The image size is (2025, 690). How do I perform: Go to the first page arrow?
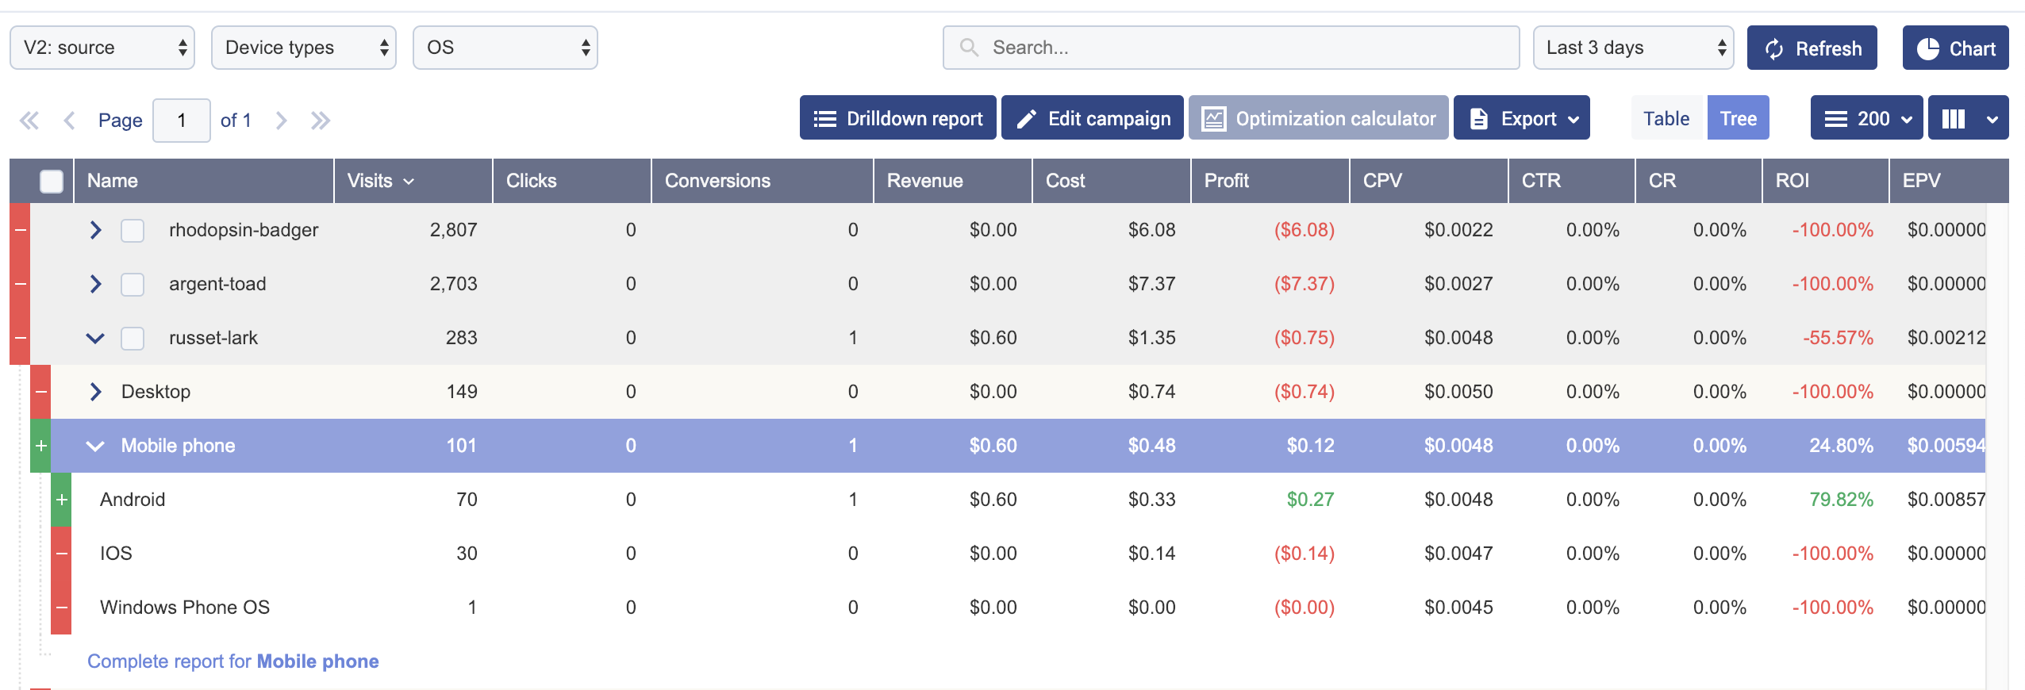click(29, 121)
